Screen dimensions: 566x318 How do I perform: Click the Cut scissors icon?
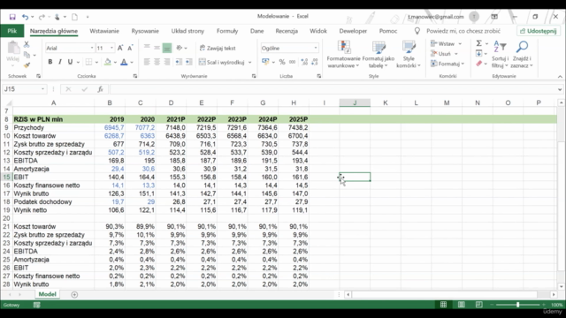click(x=27, y=44)
